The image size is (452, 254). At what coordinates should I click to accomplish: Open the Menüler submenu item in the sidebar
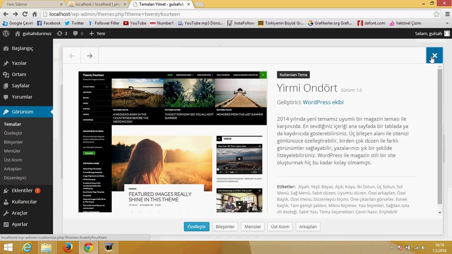(12, 151)
